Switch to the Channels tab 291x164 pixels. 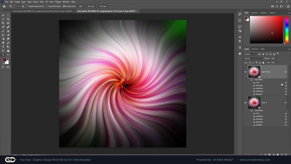pos(255,49)
